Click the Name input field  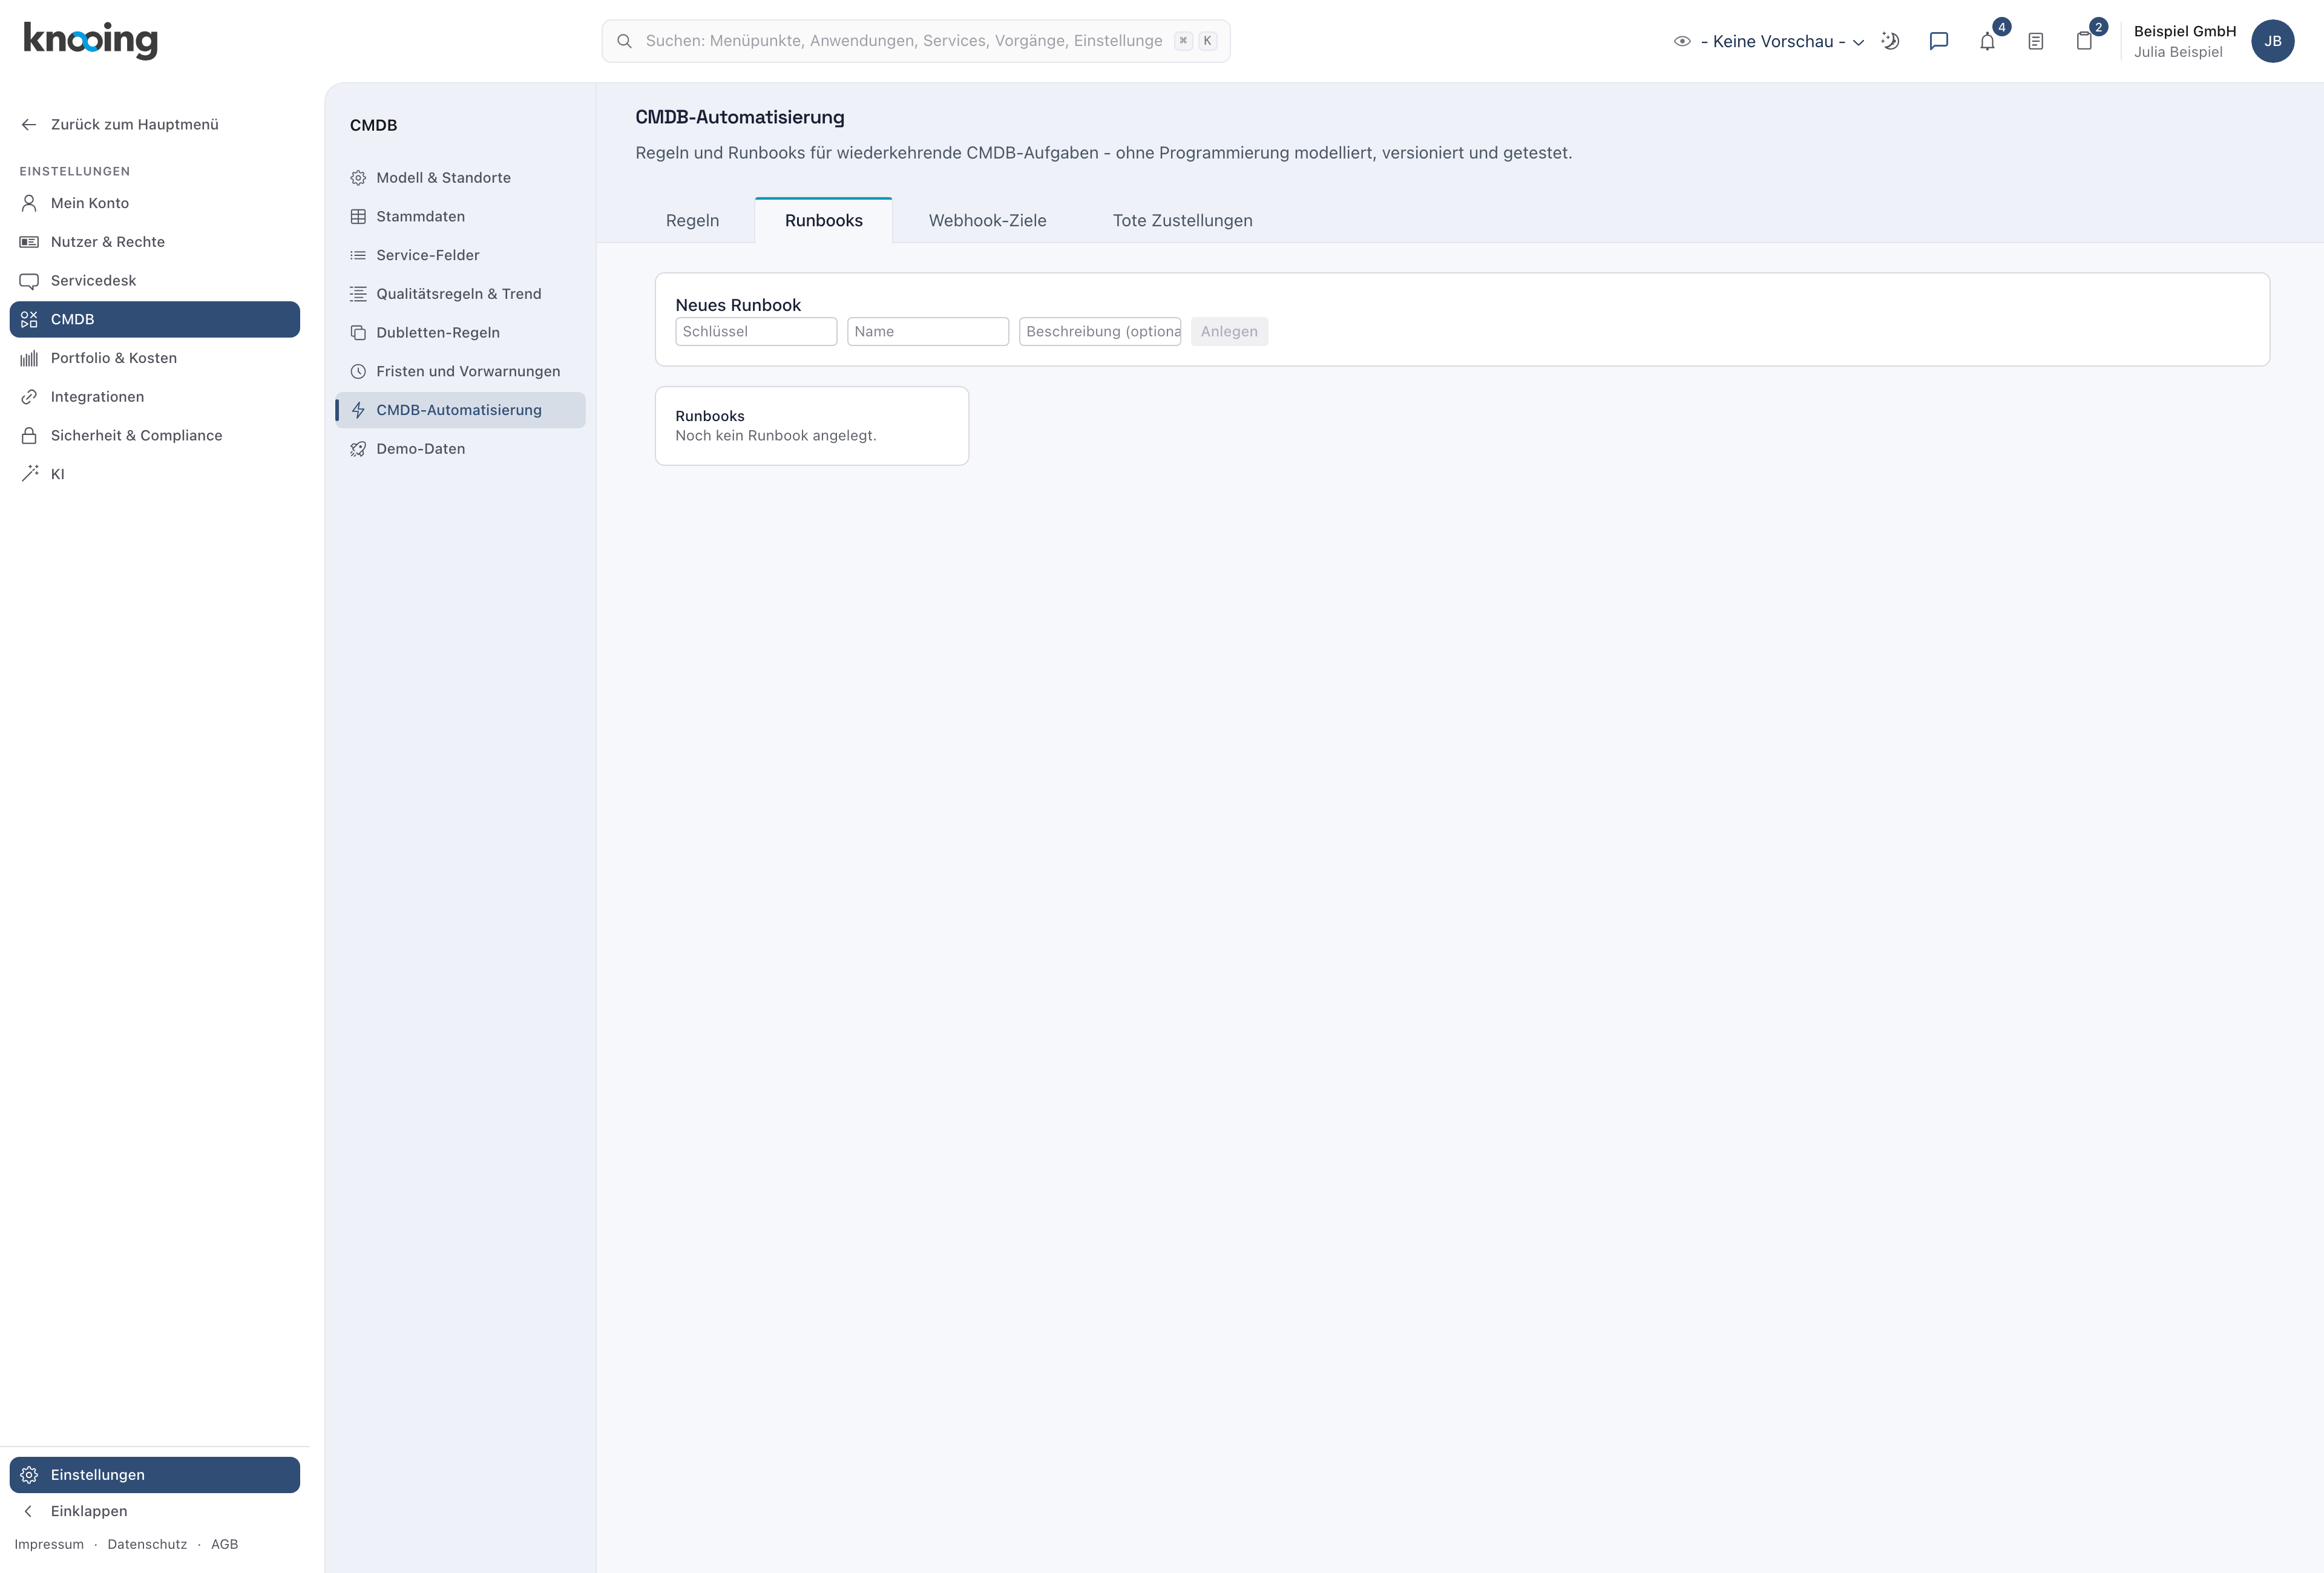[x=928, y=332]
